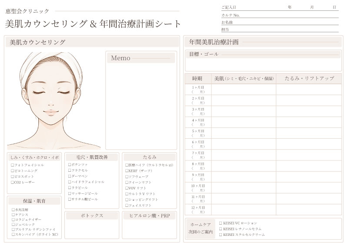Click the カルテ No. field line
The height and width of the screenshot is (245, 348).
click(280, 15)
